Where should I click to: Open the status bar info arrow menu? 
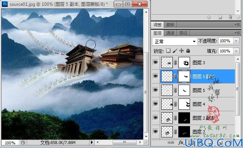click(92, 142)
